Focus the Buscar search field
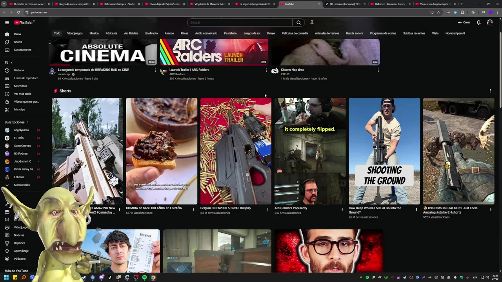 pyautogui.click(x=240, y=22)
